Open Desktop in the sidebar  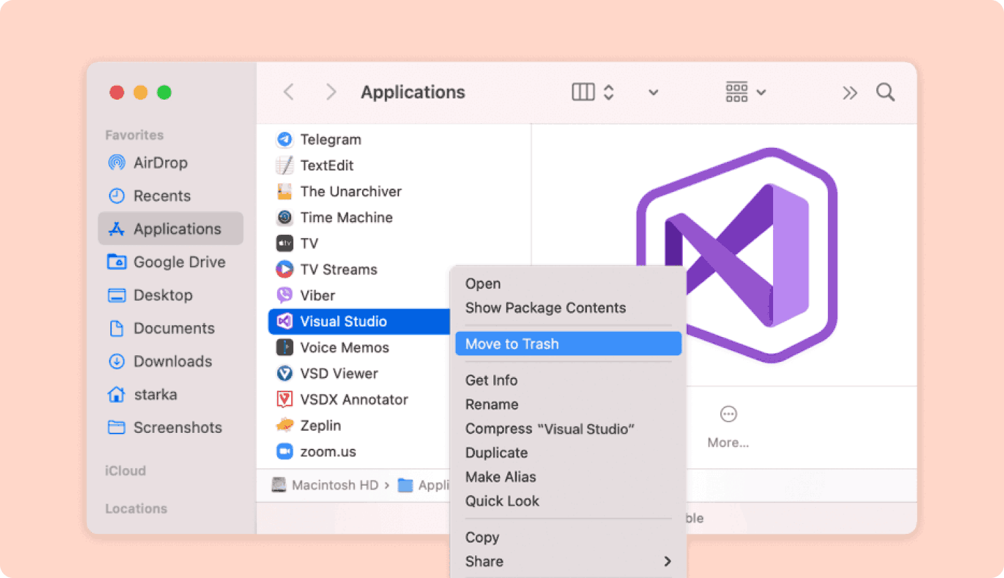tap(171, 295)
